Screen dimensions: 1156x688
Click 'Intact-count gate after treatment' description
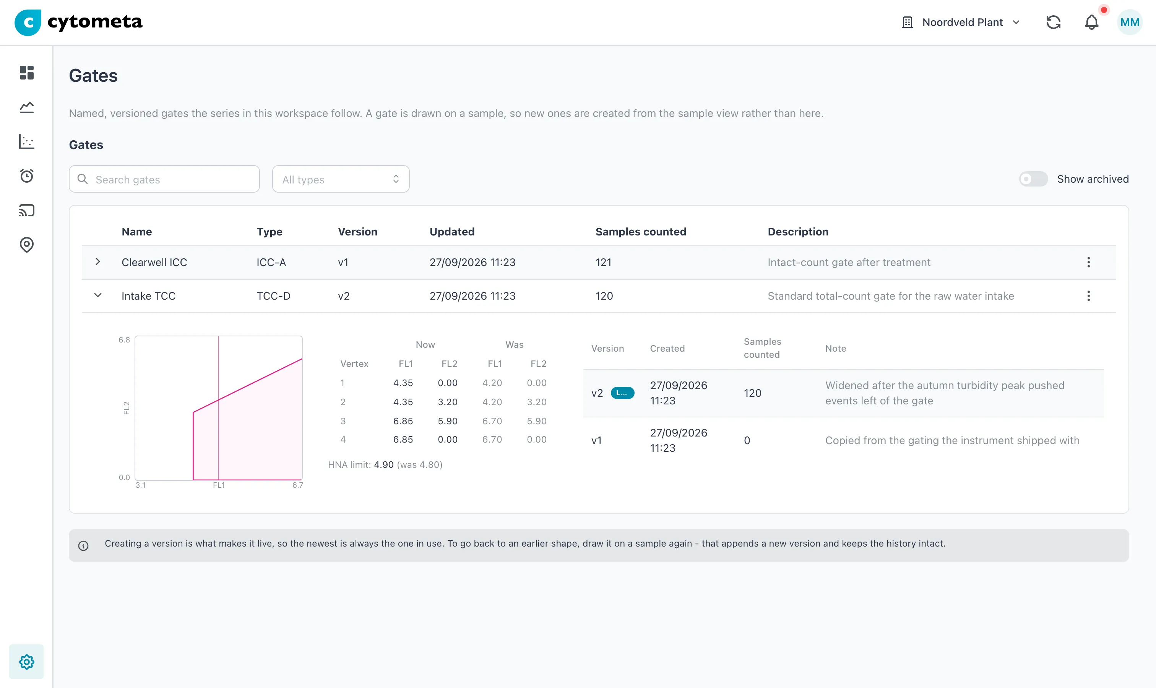pyautogui.click(x=849, y=263)
